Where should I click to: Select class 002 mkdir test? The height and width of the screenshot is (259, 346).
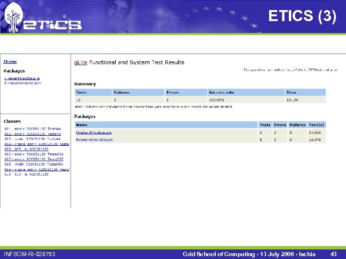point(33,134)
